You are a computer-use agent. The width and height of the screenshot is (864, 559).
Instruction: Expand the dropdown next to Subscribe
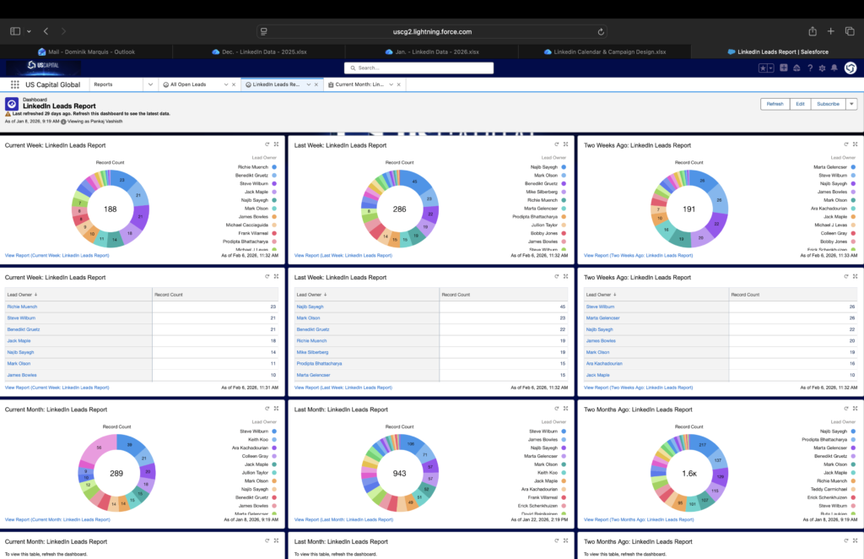coord(851,104)
